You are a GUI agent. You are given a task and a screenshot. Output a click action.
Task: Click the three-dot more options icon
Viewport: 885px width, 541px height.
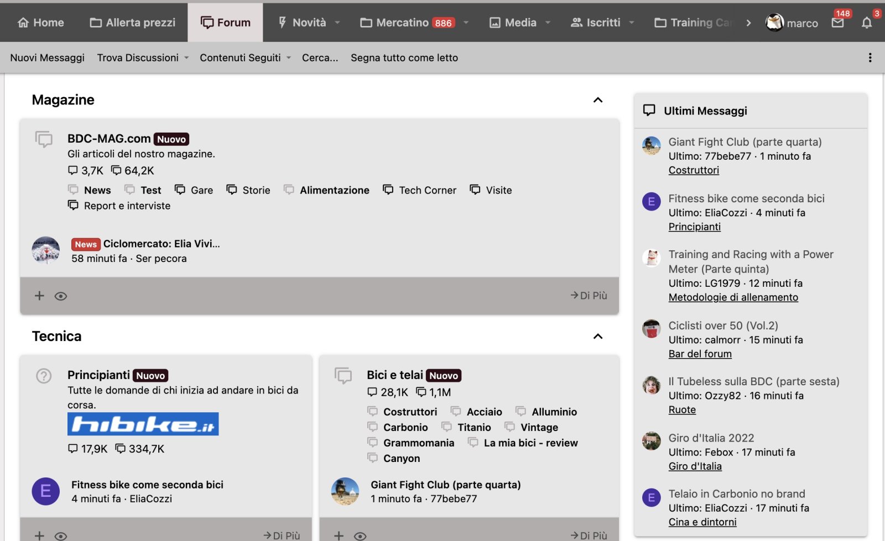870,57
